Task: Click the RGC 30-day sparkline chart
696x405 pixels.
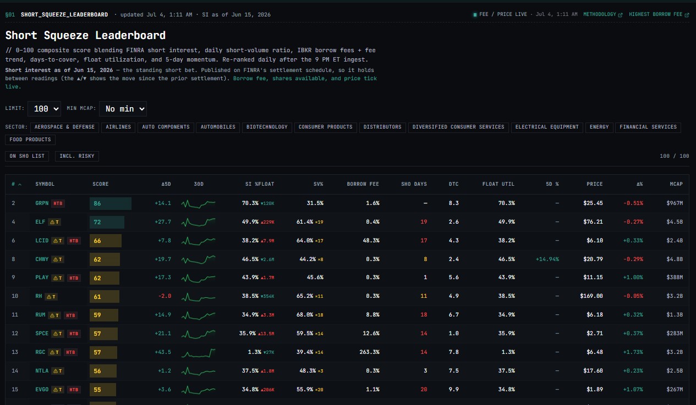Action: click(x=198, y=353)
